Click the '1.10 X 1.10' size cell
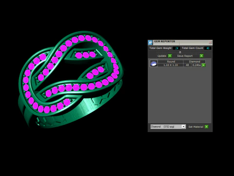This screenshot has height=176, width=234. (171, 65)
